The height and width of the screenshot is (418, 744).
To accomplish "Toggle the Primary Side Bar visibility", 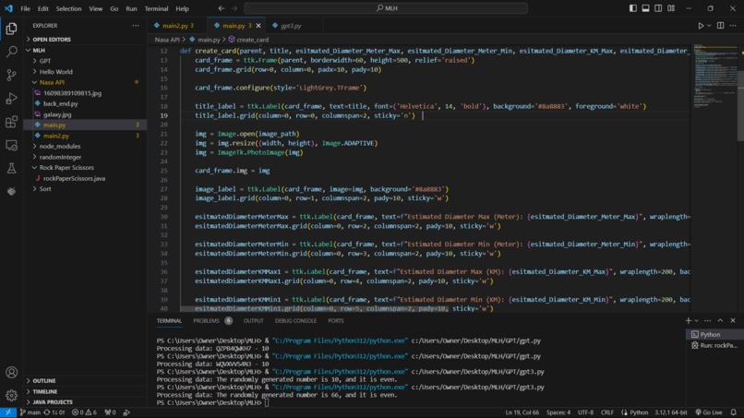I will 633,8.
